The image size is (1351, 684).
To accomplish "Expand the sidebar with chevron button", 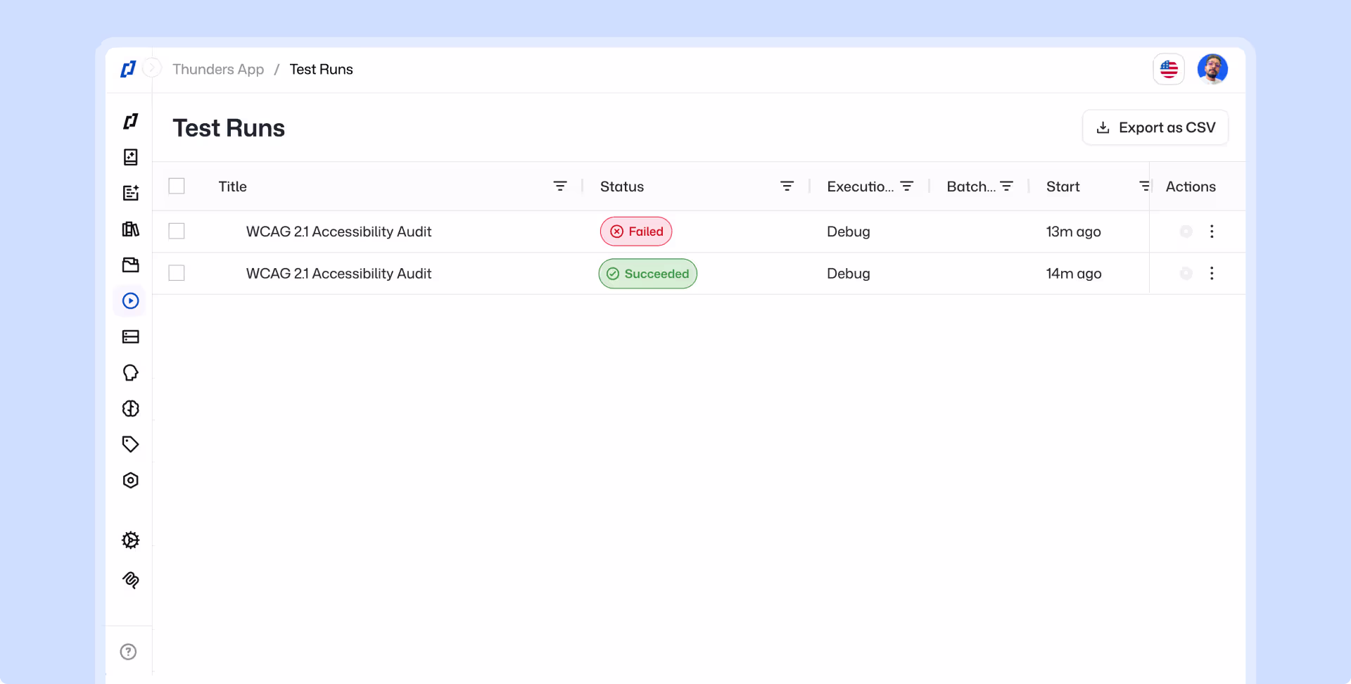I will (152, 68).
